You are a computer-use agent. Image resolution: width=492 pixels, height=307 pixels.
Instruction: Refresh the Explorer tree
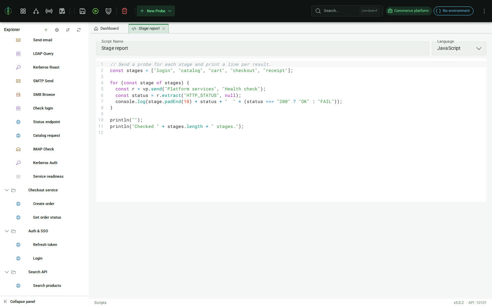(x=79, y=30)
